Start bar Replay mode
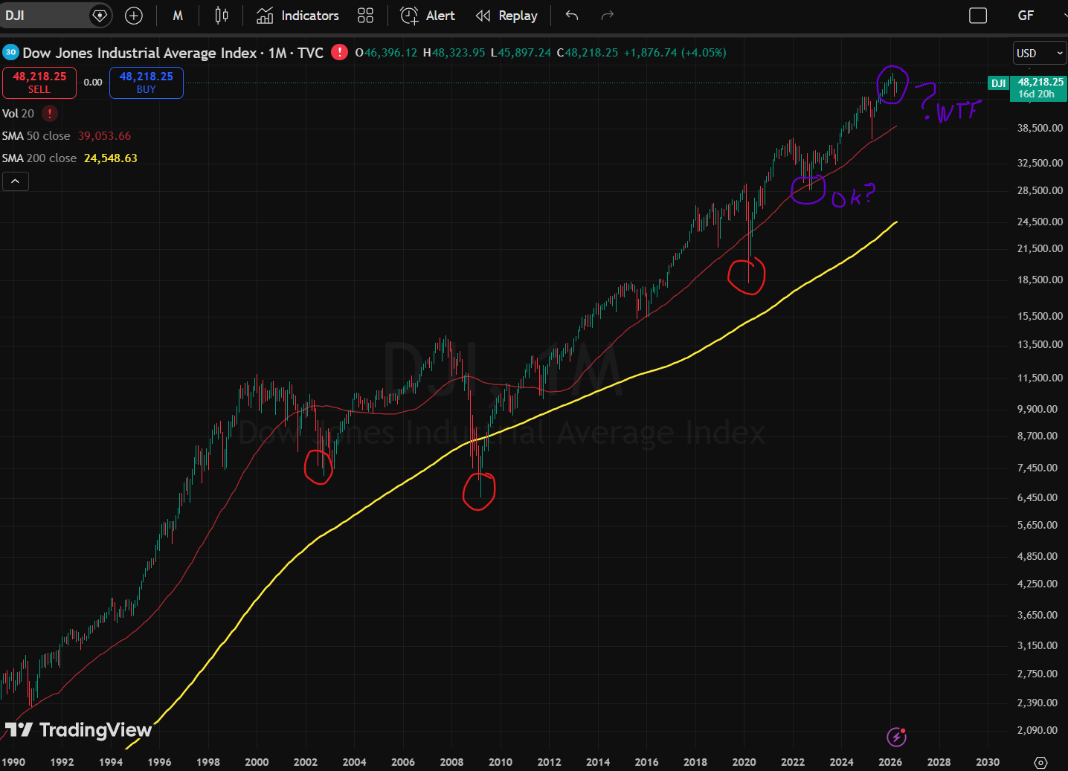This screenshot has width=1068, height=771. (x=506, y=16)
